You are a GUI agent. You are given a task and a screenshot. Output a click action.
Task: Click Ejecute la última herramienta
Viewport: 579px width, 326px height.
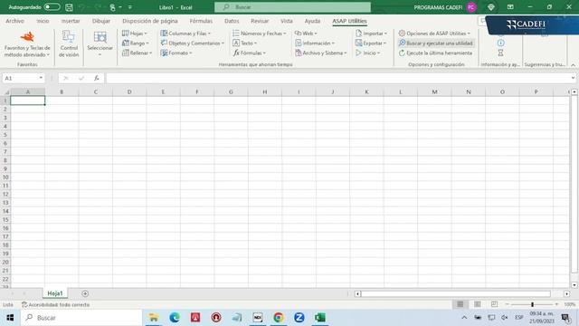pyautogui.click(x=435, y=53)
